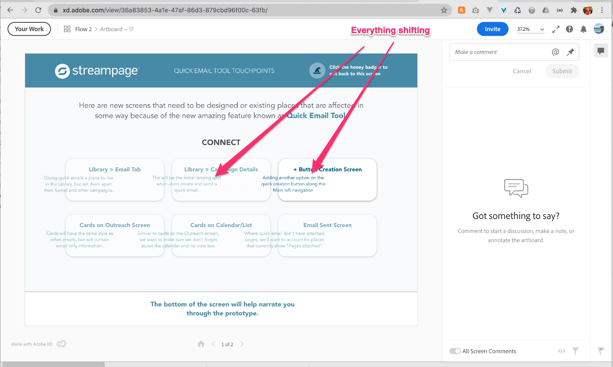
Task: Toggle comment visibility eye icon
Action: click(561, 351)
